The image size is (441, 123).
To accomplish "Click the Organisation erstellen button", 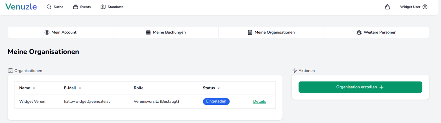I will [360, 87].
